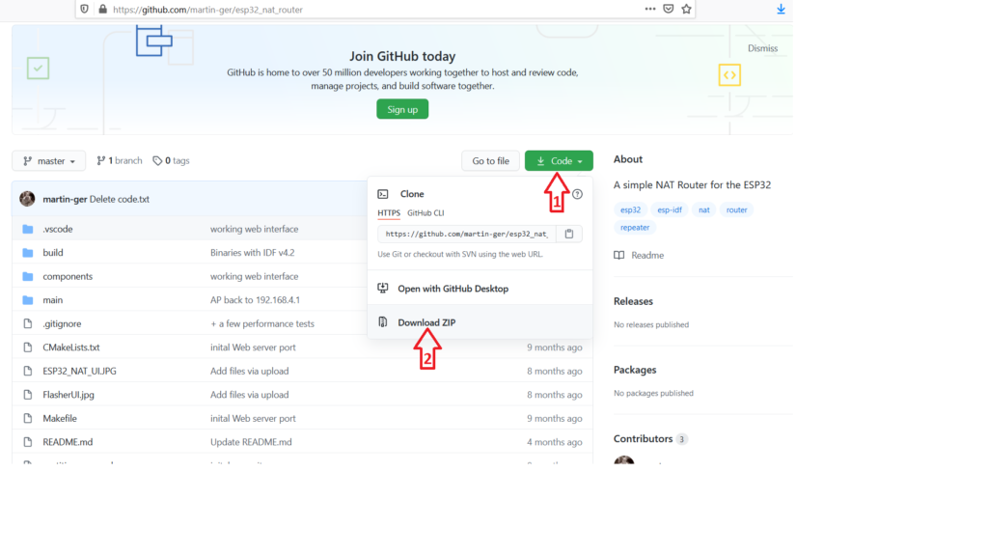
Task: Toggle the green Code dropdown button
Action: (x=559, y=161)
